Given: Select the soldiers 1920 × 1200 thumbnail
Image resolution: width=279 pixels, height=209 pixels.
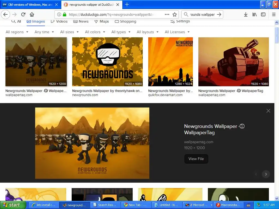Looking at the screenshot, I should point(36,62).
